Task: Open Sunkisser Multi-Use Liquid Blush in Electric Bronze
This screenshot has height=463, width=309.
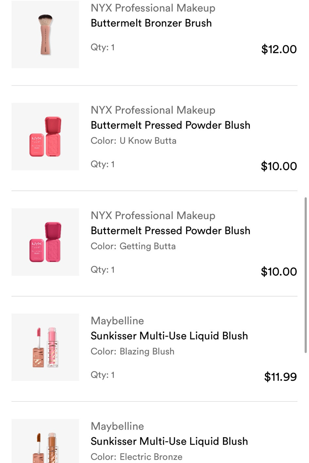Action: 169,441
